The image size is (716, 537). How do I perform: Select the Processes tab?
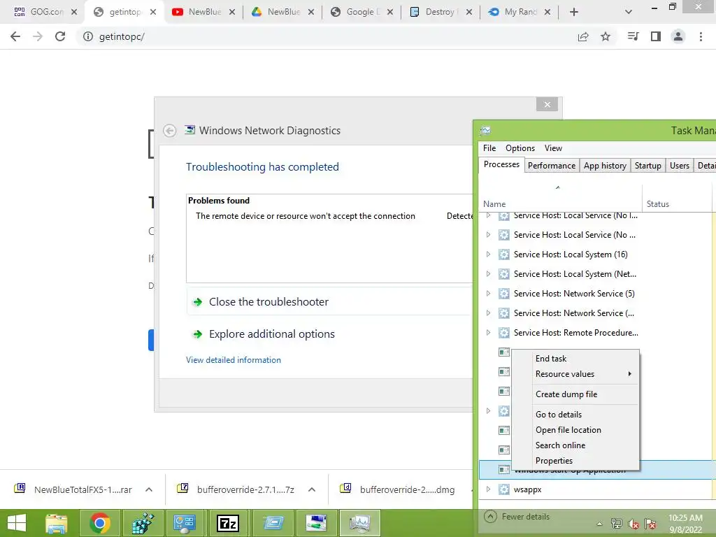501,164
